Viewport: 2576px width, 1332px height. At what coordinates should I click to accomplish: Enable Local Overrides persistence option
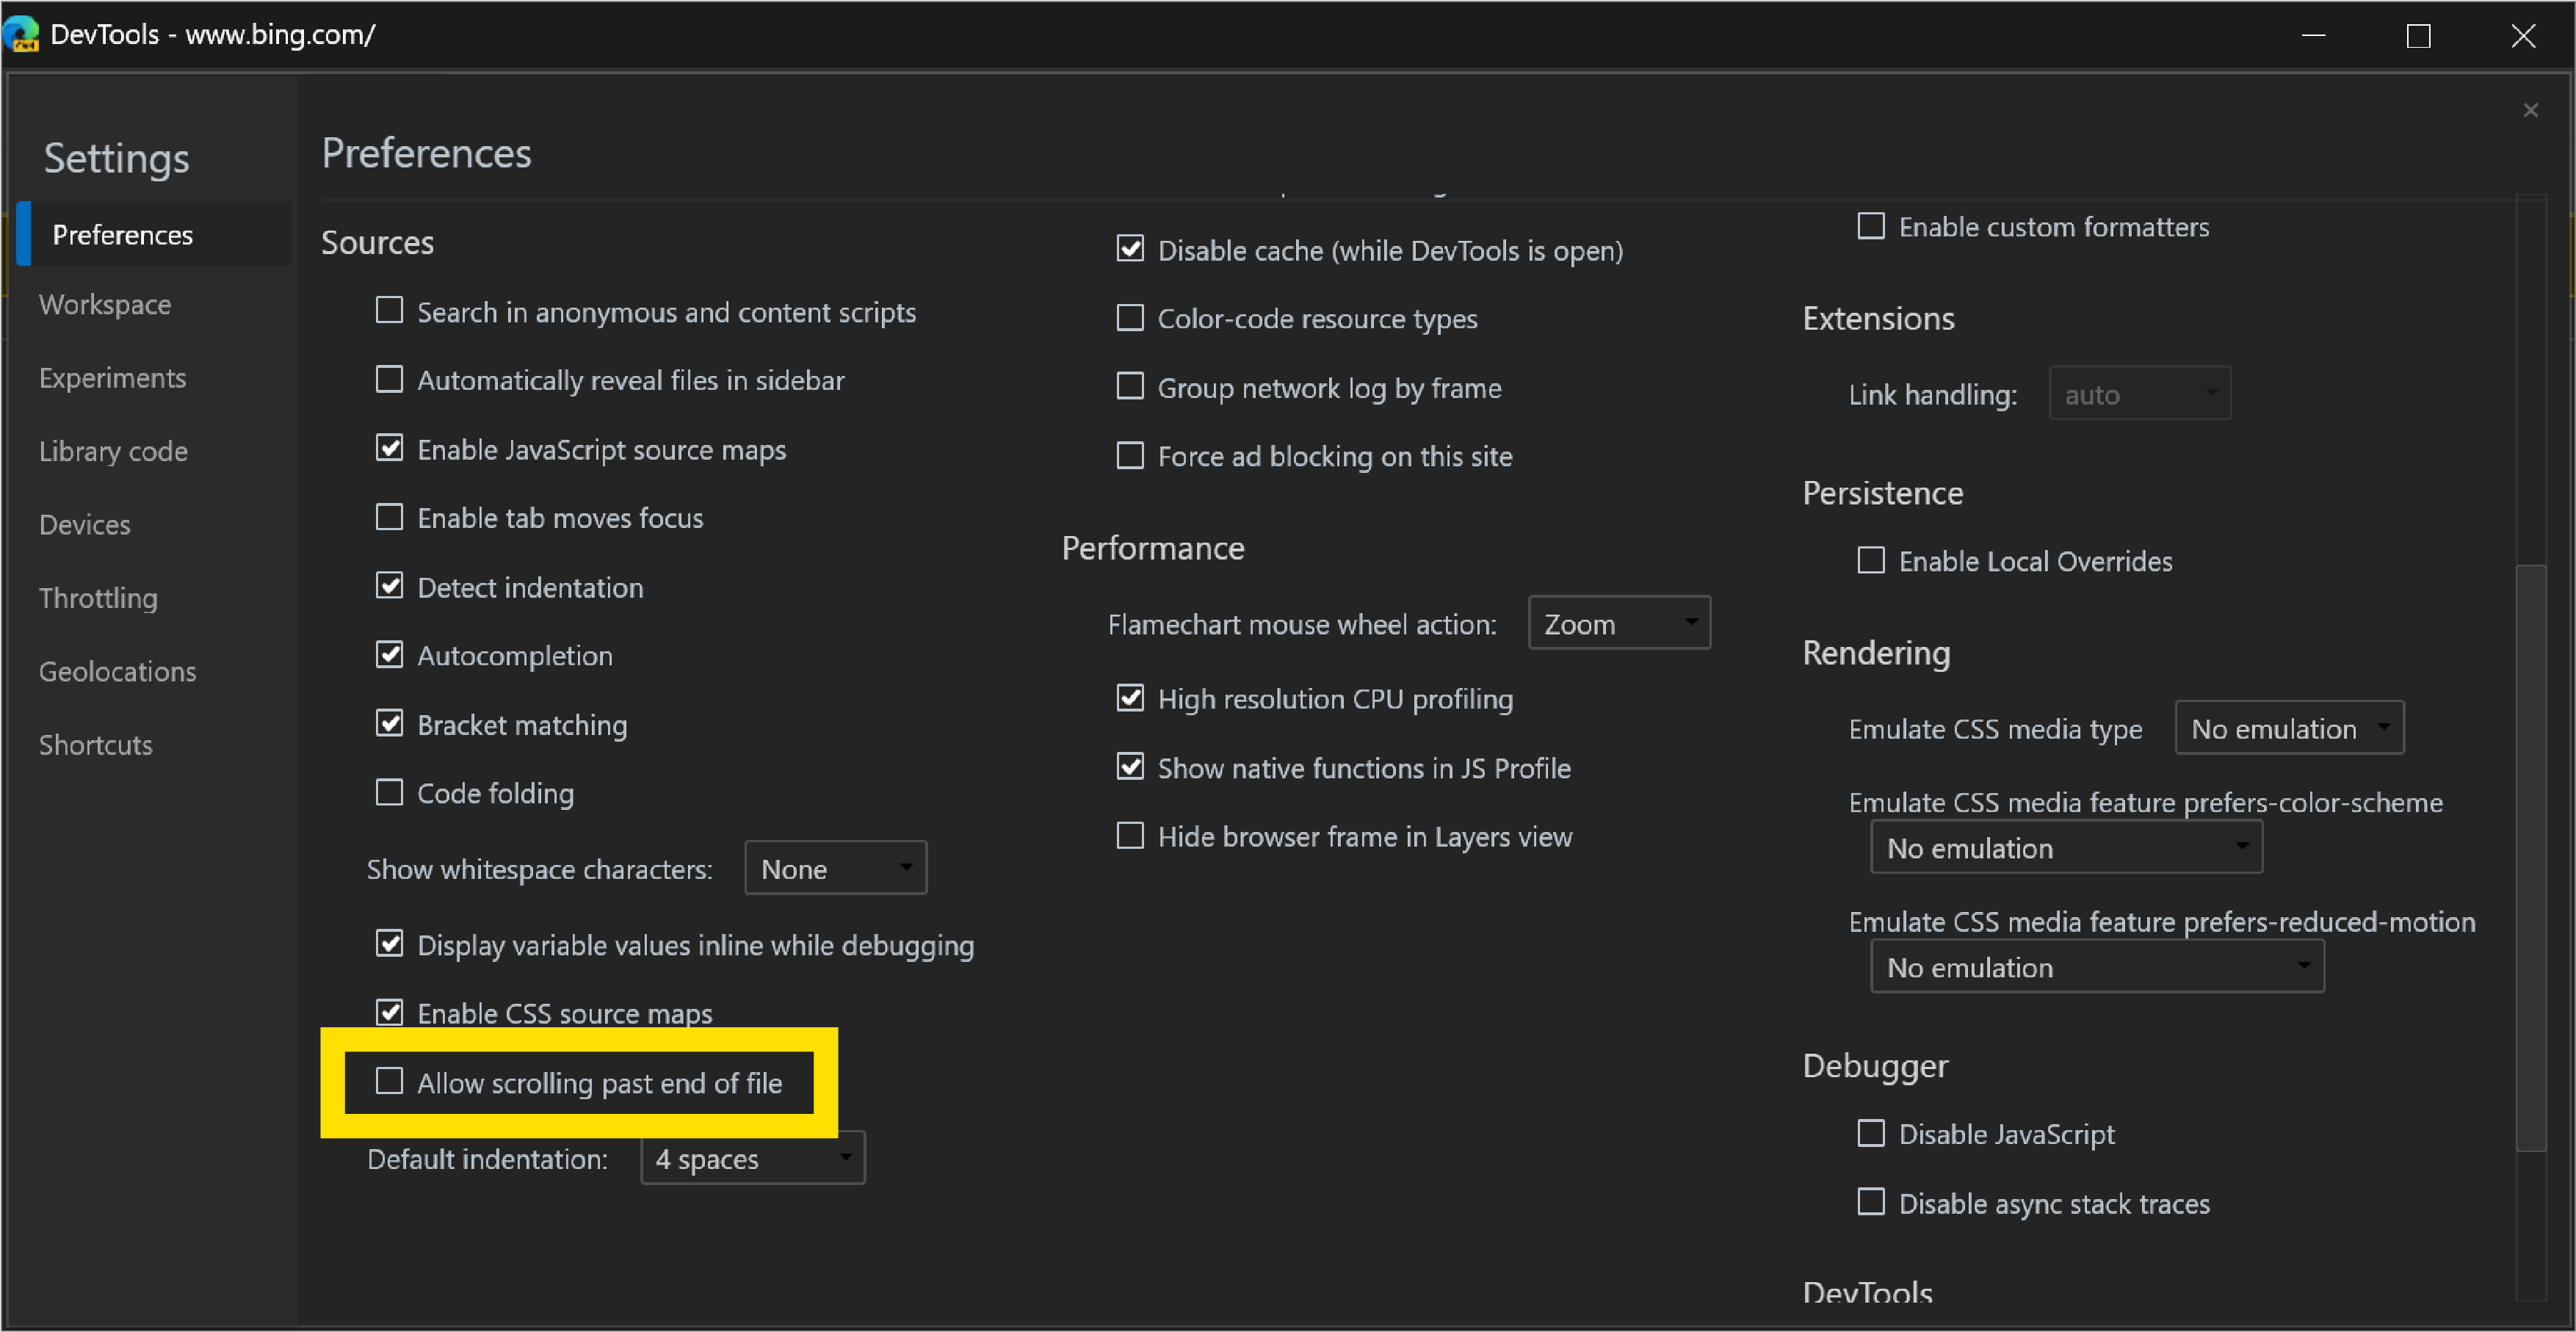coord(1873,561)
